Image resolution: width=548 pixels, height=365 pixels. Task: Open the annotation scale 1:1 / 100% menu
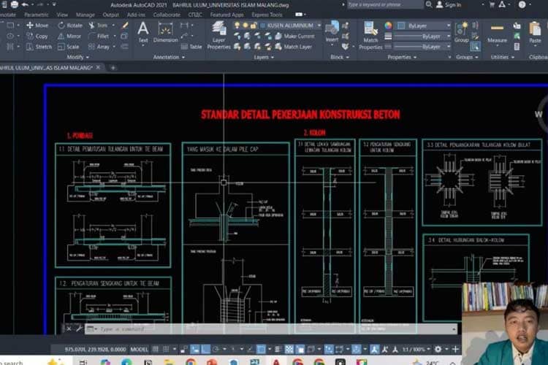[416, 349]
